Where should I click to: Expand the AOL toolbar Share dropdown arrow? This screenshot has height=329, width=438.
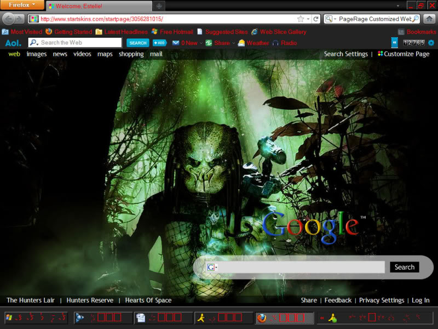coord(234,43)
